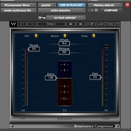Click the Save button
131x131 pixels.
click(110, 24)
